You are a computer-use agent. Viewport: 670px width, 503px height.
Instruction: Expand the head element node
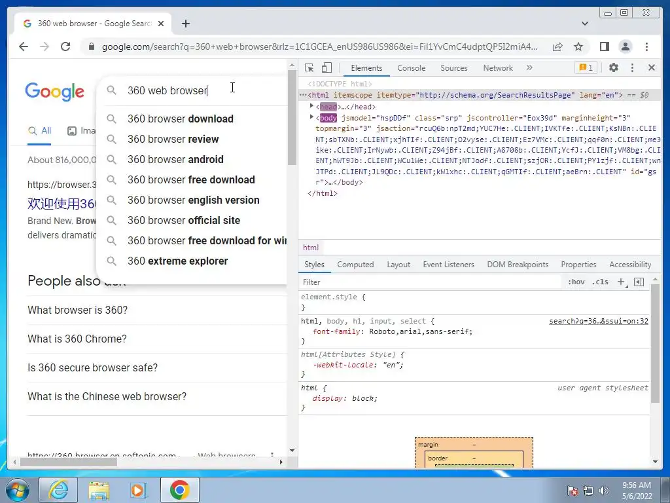311,105
